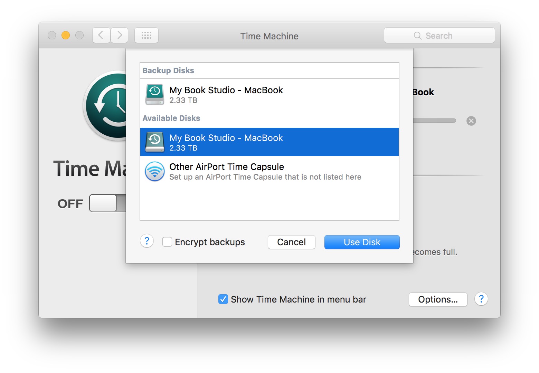Select My Book Studio under Available Disks
The image size is (539, 373).
click(269, 142)
